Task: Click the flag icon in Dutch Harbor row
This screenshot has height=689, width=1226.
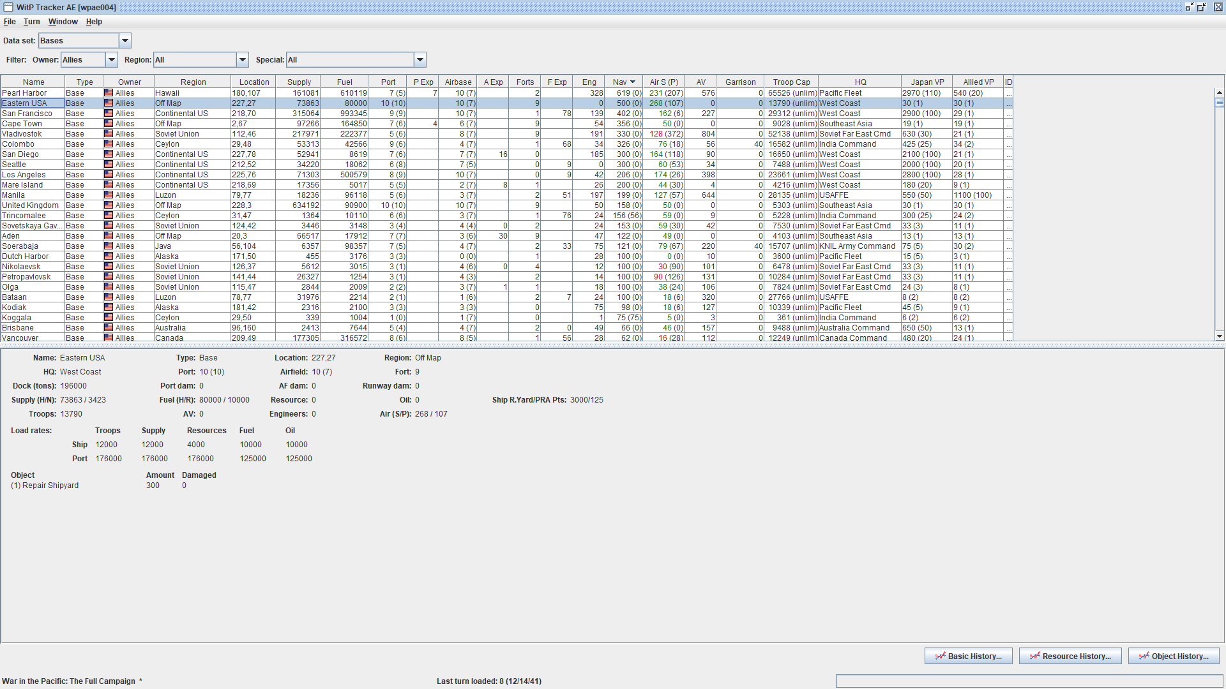Action: click(x=109, y=256)
